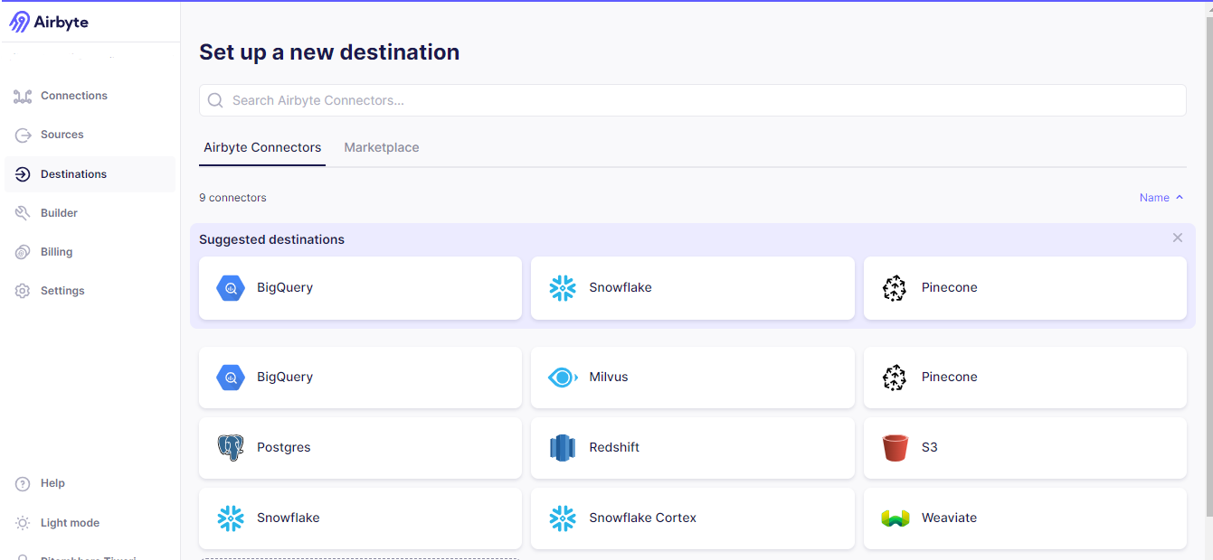Go to Connections page
Viewport: 1213px width, 560px height.
(x=74, y=96)
